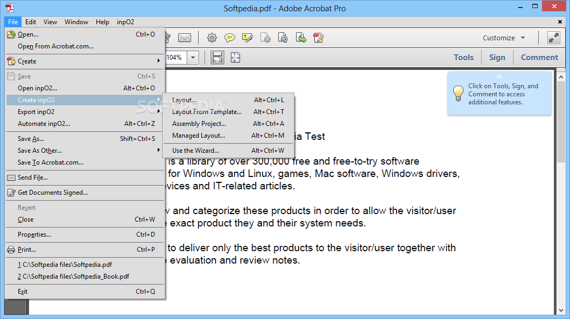Expand the Save As Other submenu
Screen dimensions: 570x319
85,151
